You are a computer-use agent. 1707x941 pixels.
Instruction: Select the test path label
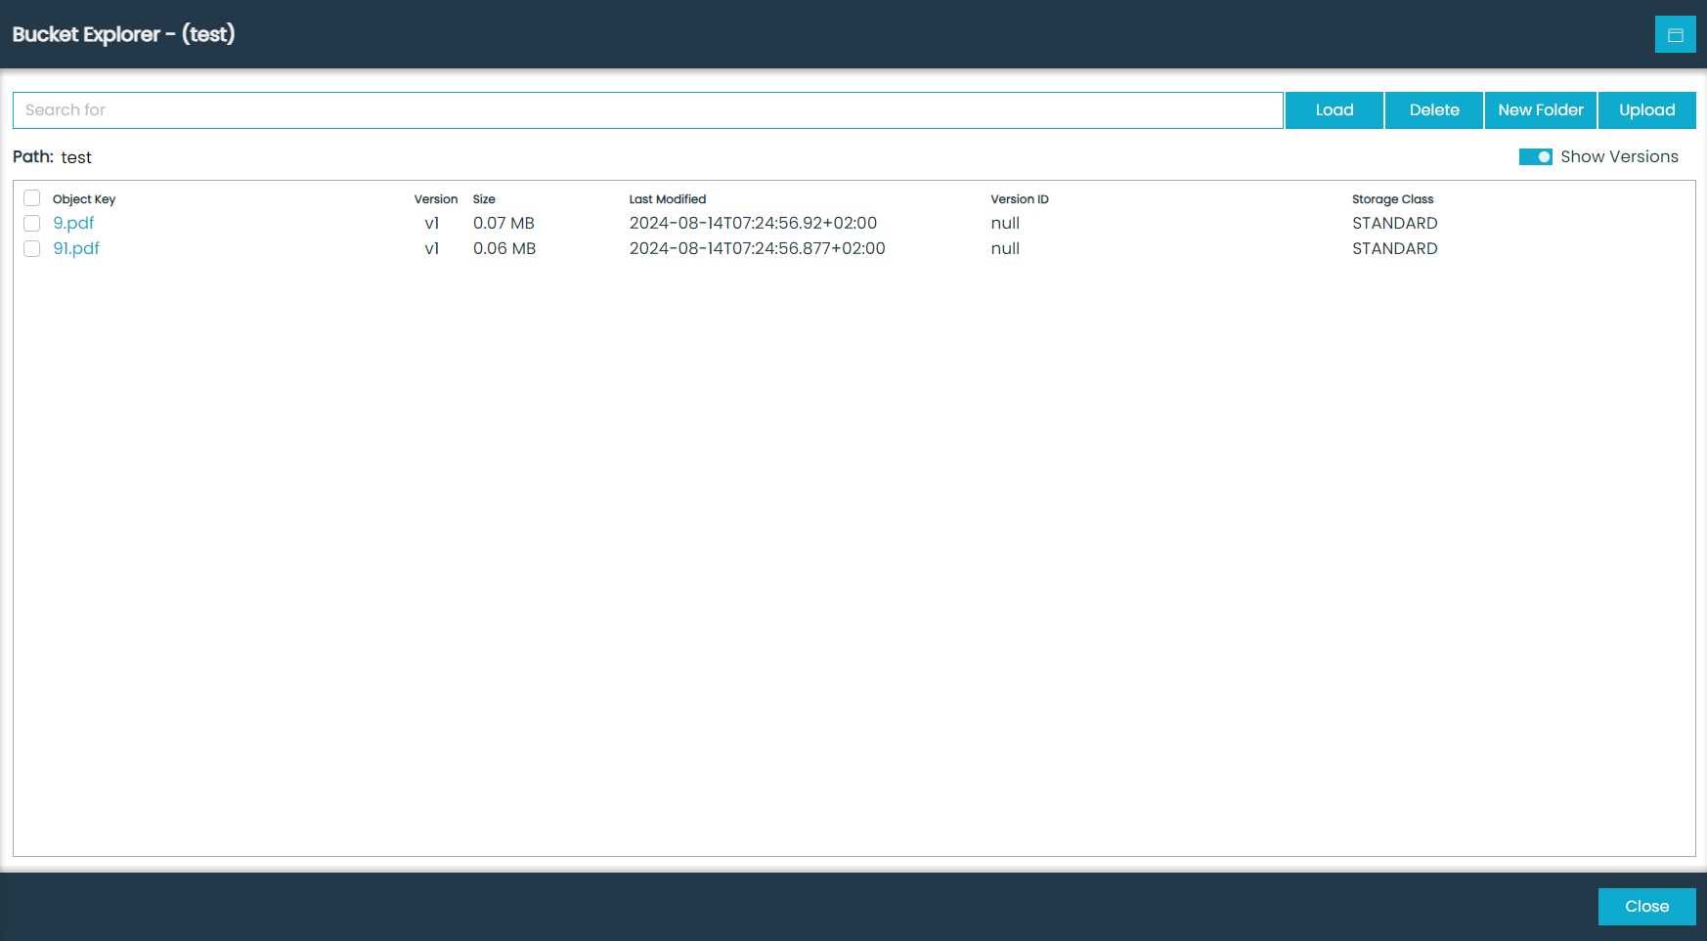pyautogui.click(x=76, y=157)
